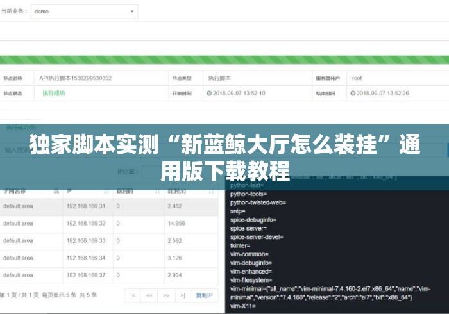This screenshot has height=314, width=449.
Task: Go to first page of results
Action: [133, 295]
